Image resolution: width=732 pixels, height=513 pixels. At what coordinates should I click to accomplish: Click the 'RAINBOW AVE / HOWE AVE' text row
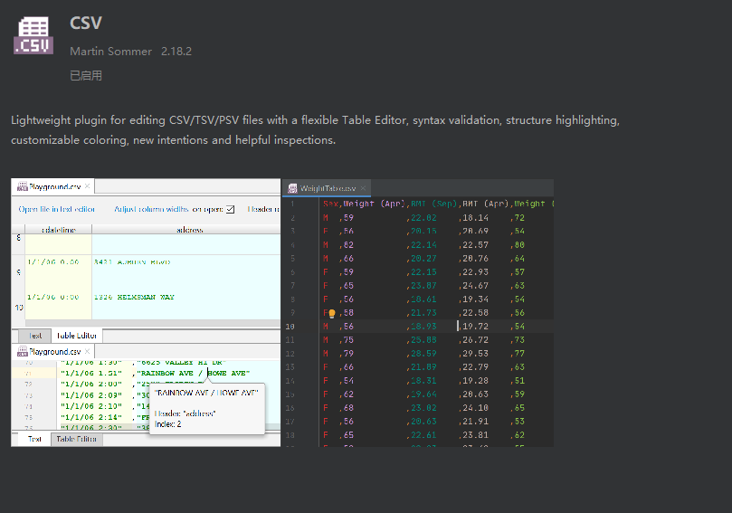194,373
